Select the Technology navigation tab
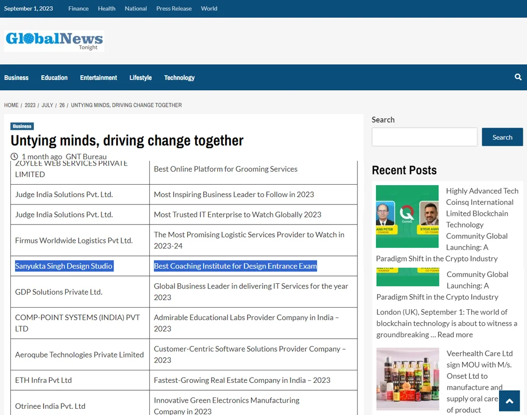Image resolution: width=527 pixels, height=415 pixels. pos(179,77)
